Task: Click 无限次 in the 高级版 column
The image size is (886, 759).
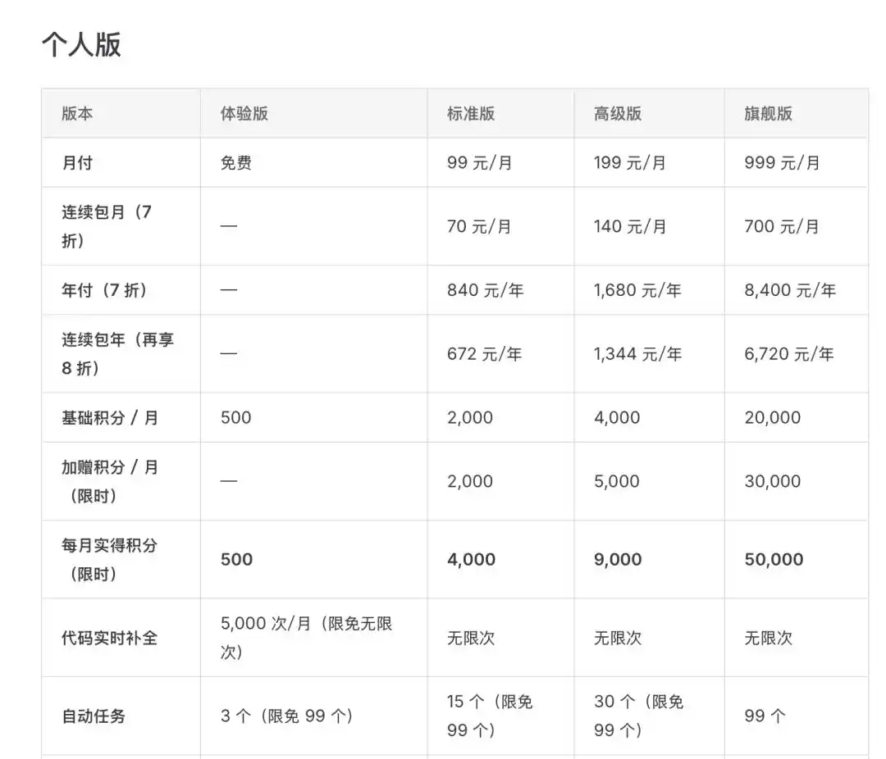Action: coord(618,639)
